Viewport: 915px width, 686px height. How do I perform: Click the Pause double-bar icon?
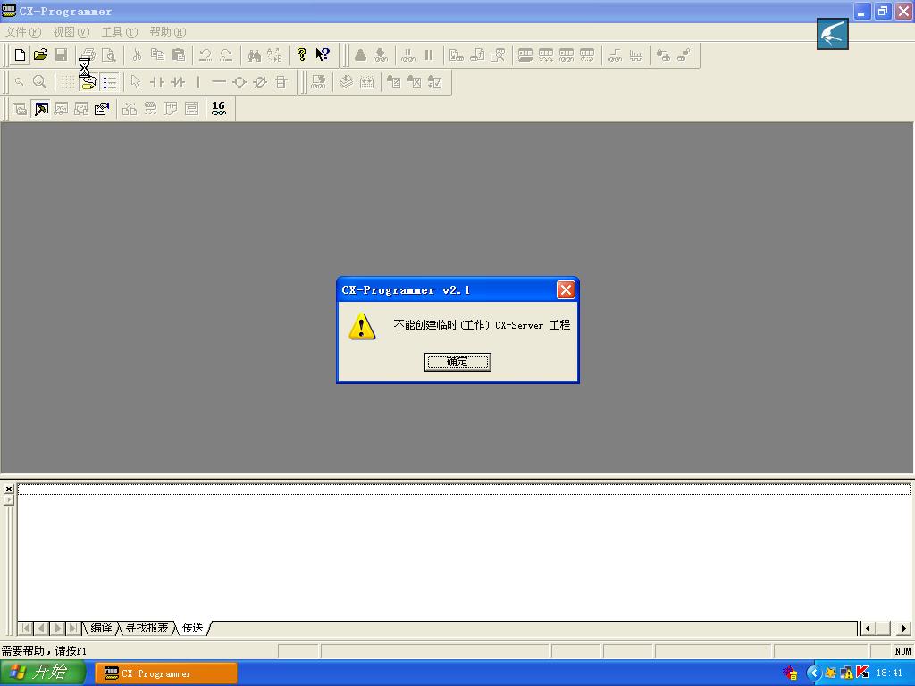pyautogui.click(x=429, y=54)
